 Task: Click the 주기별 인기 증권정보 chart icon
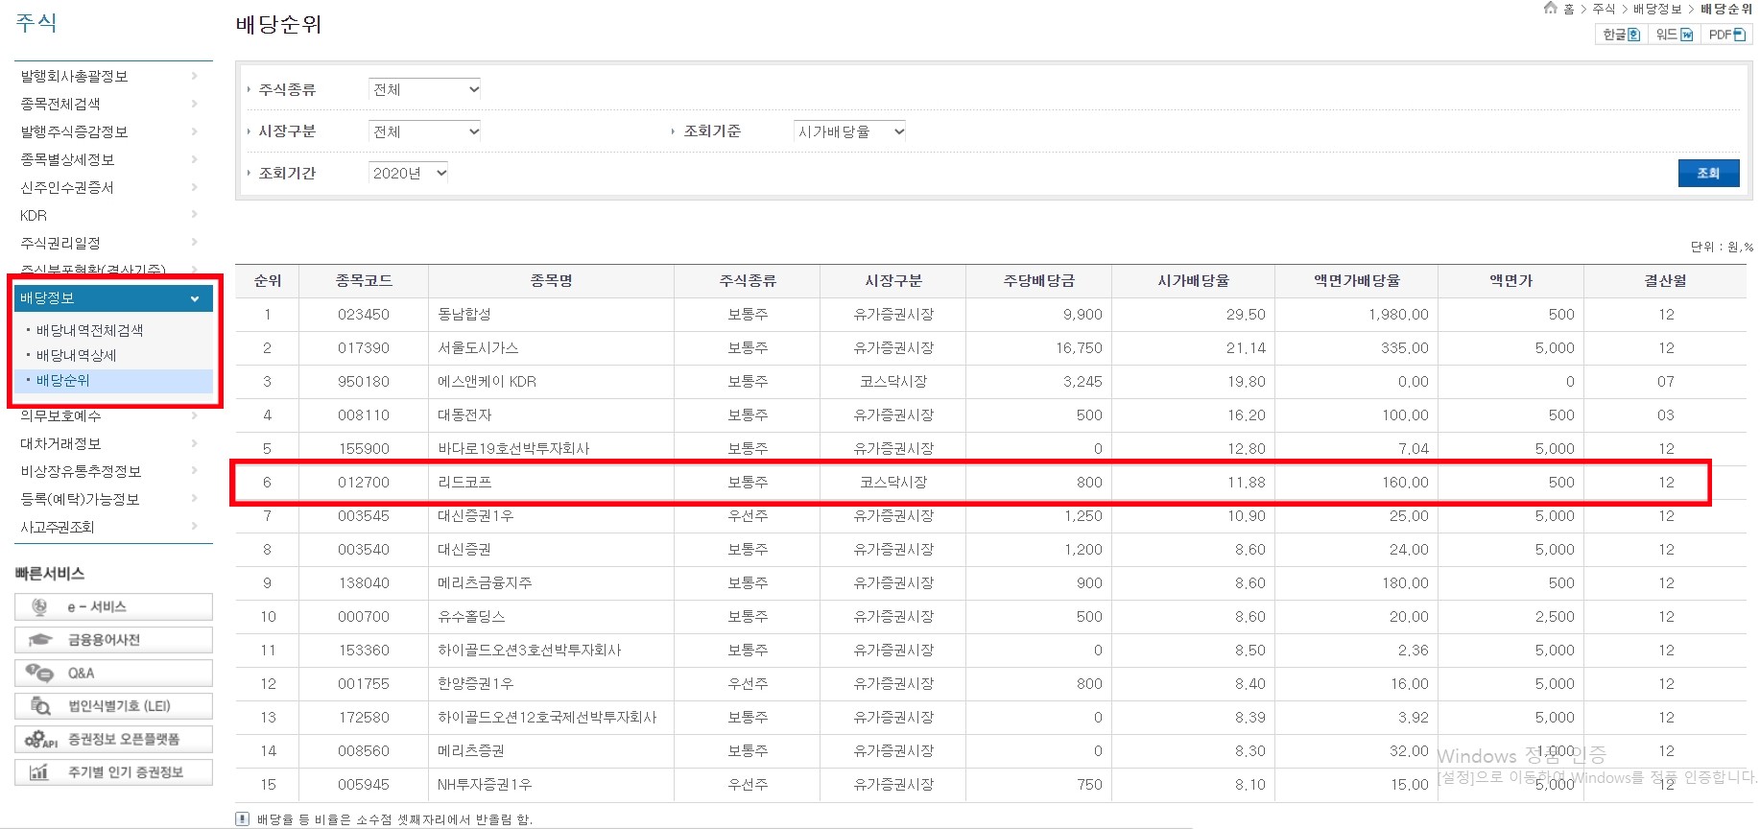[39, 772]
